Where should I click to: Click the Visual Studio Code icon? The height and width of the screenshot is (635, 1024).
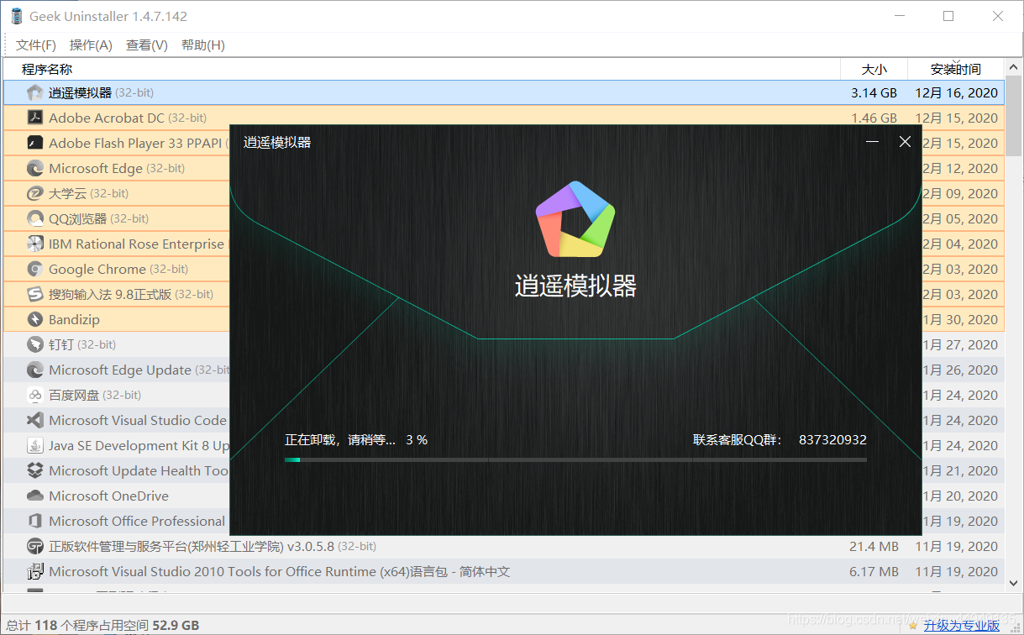pos(34,420)
